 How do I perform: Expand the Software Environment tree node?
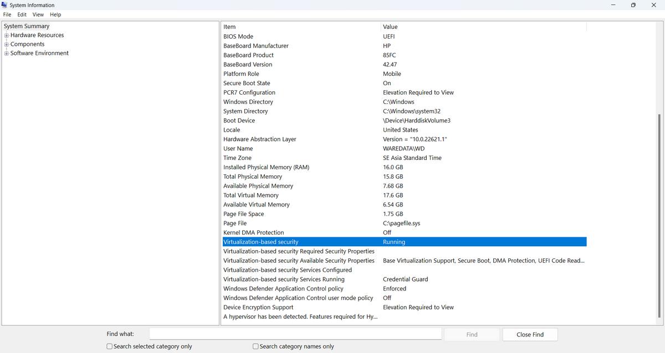(7, 54)
